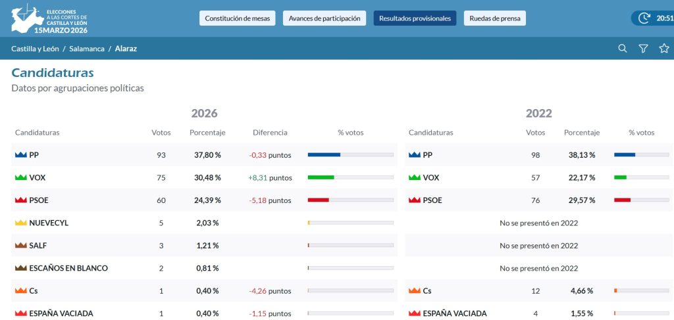Select the ESCAÑOS EN BLANCO row
This screenshot has width=674, height=320.
[204, 268]
